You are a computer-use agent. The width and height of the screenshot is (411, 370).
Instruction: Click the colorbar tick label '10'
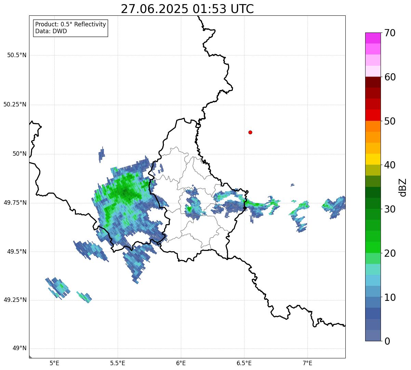click(x=390, y=297)
